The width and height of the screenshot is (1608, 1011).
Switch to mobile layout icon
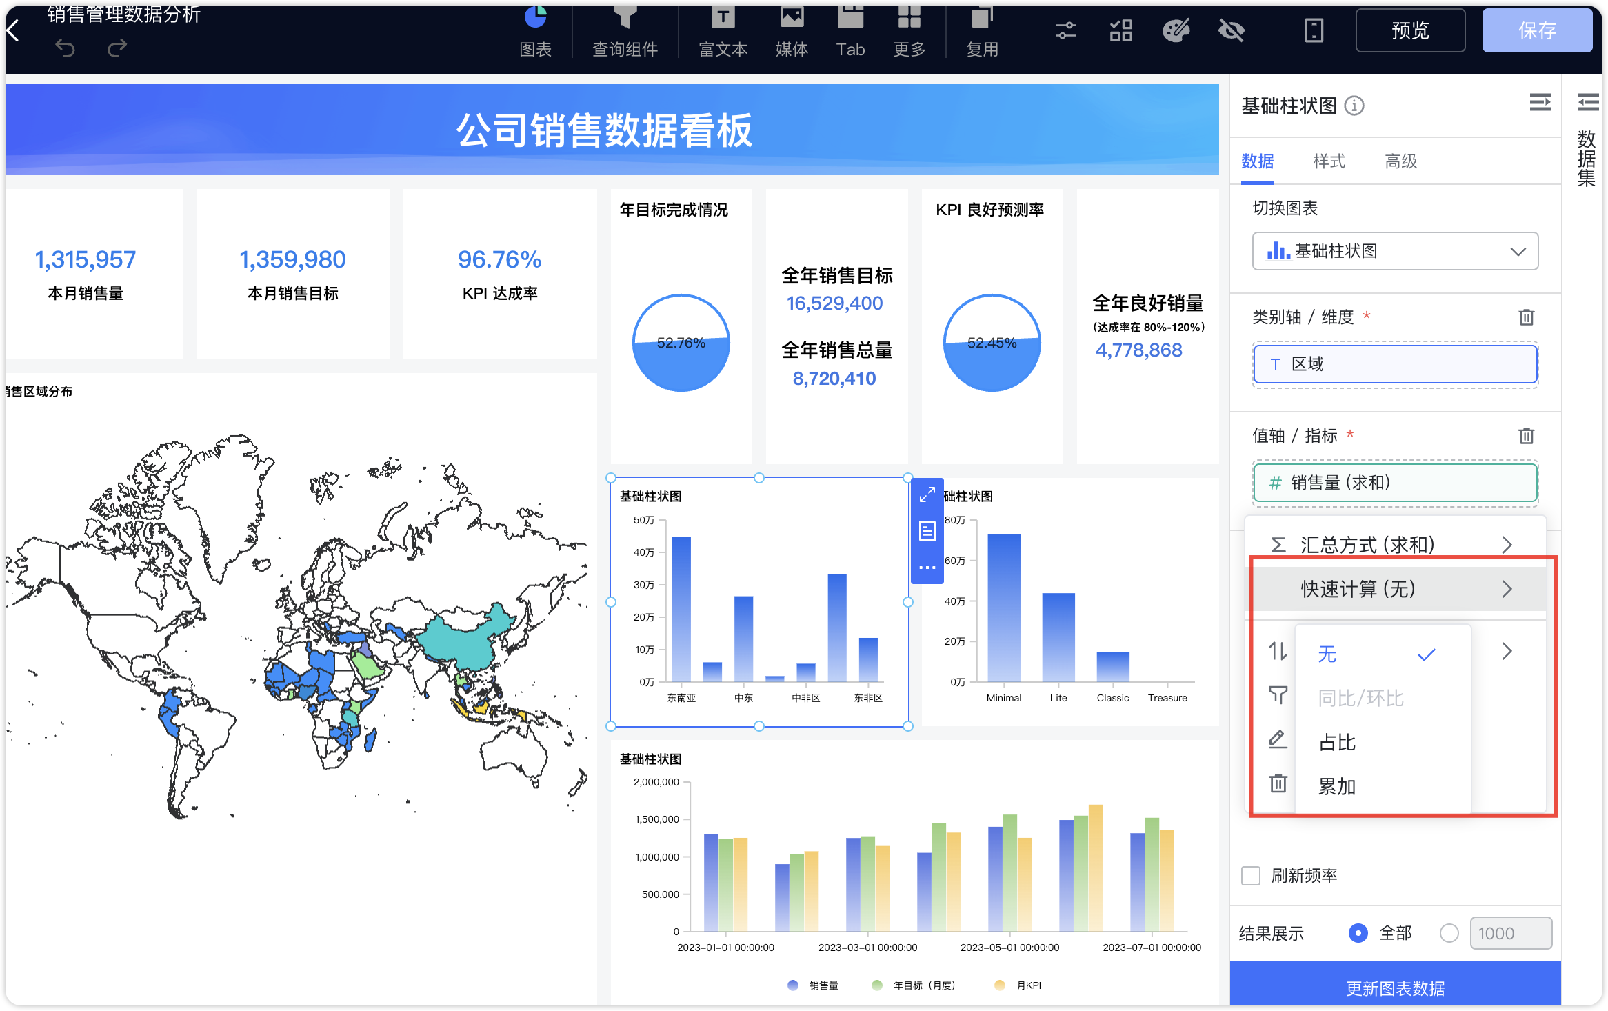coord(1314,30)
